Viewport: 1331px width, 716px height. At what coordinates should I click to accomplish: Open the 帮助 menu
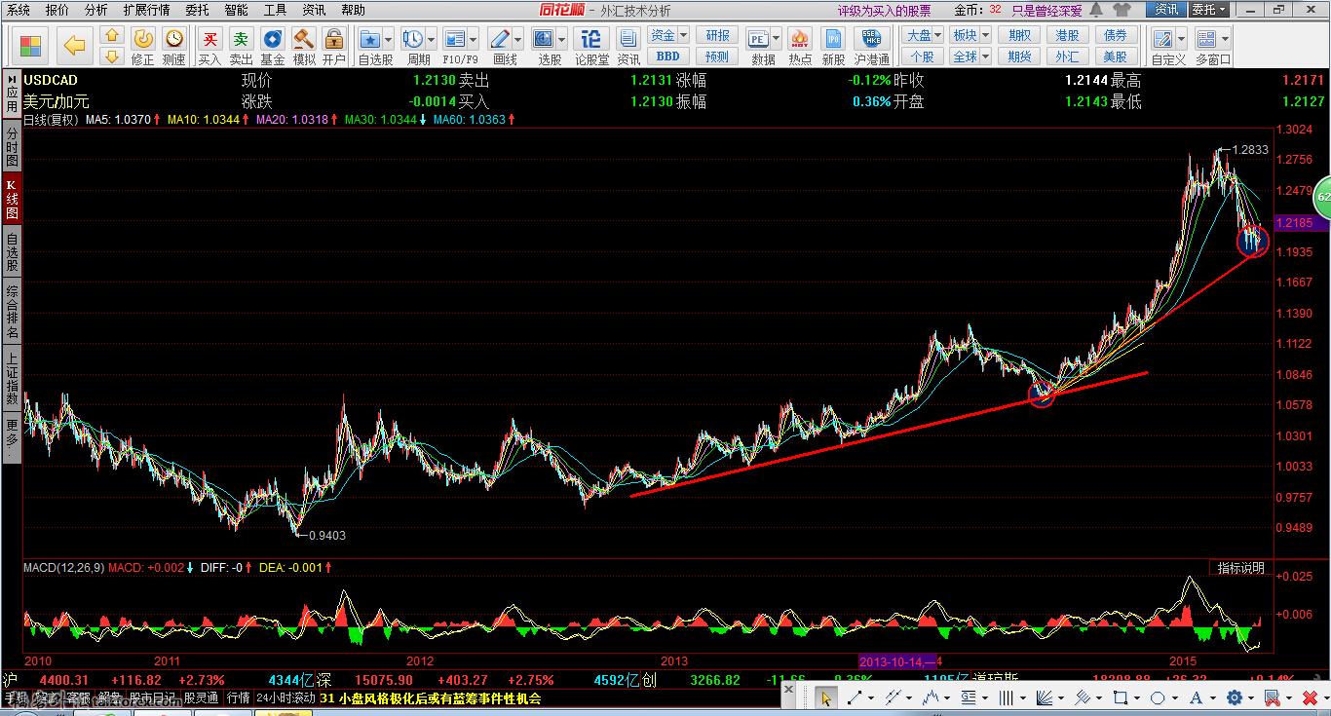[354, 10]
